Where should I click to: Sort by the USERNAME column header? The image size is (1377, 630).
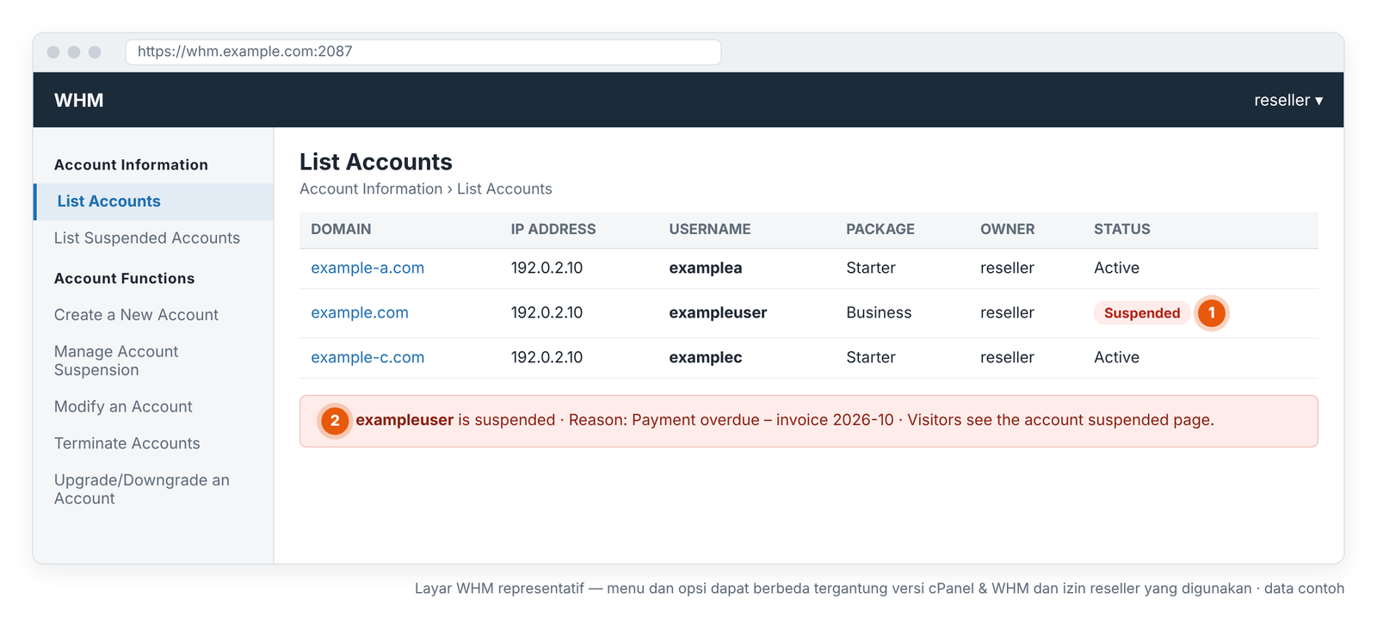pos(710,229)
